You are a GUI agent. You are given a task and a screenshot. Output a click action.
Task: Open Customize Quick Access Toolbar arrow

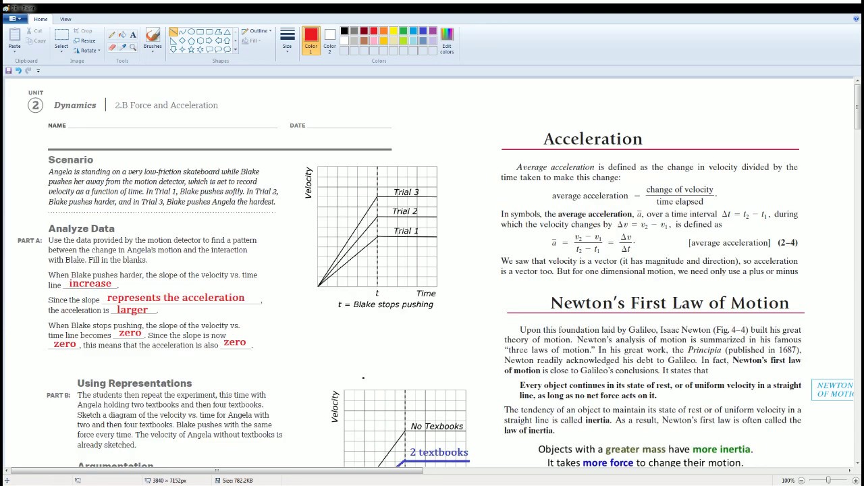[x=38, y=70]
